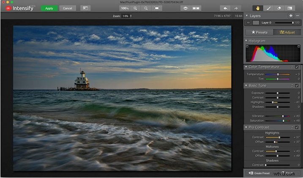Disable the Basic Tune checkbox
303x178 pixels.
[297, 86]
